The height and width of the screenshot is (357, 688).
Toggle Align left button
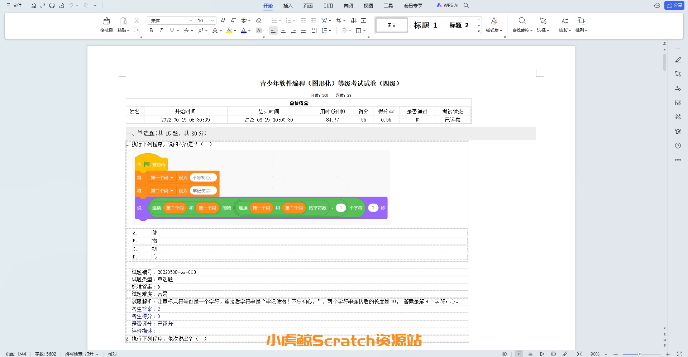pos(273,31)
